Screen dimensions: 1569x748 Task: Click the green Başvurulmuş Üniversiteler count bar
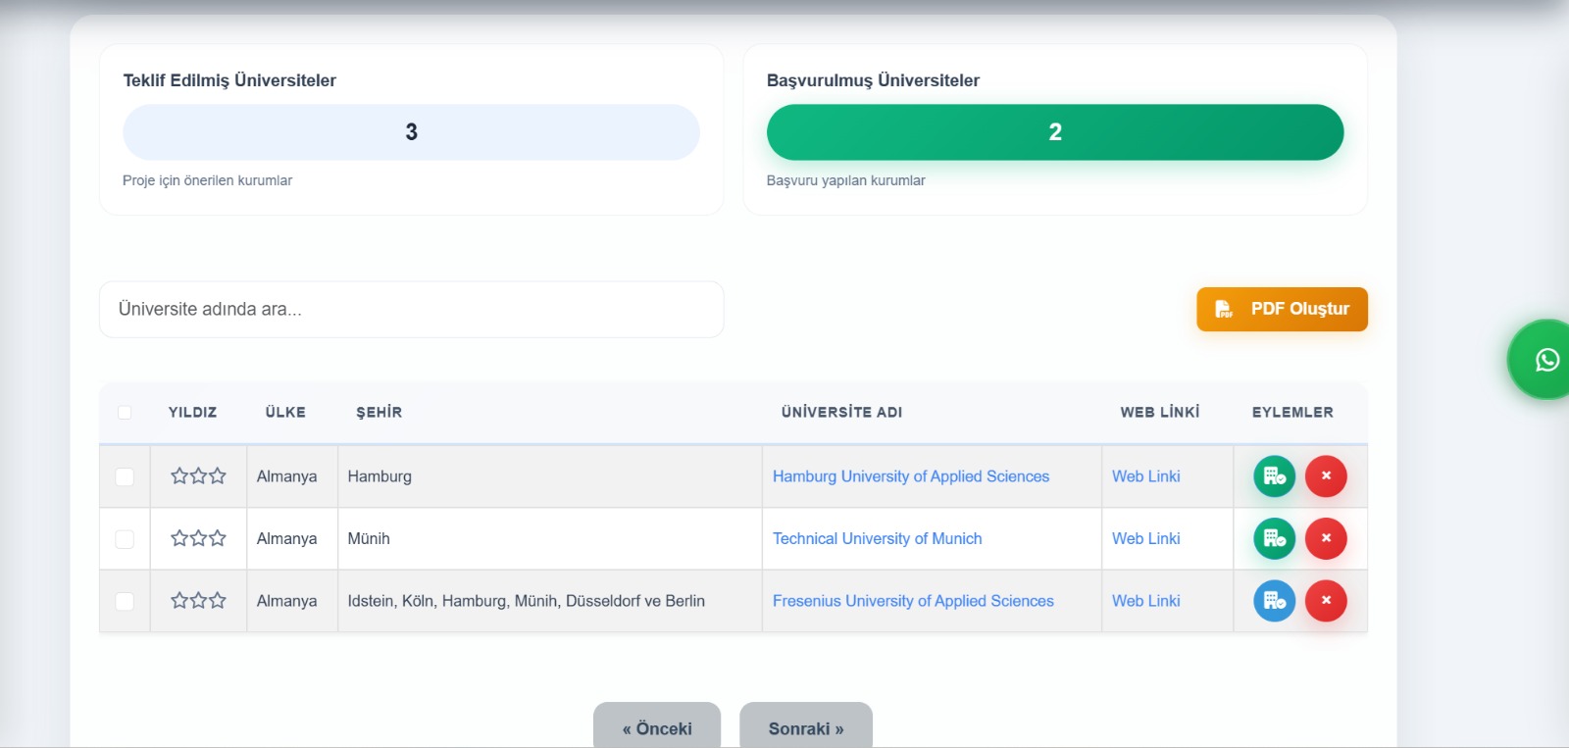[1055, 132]
